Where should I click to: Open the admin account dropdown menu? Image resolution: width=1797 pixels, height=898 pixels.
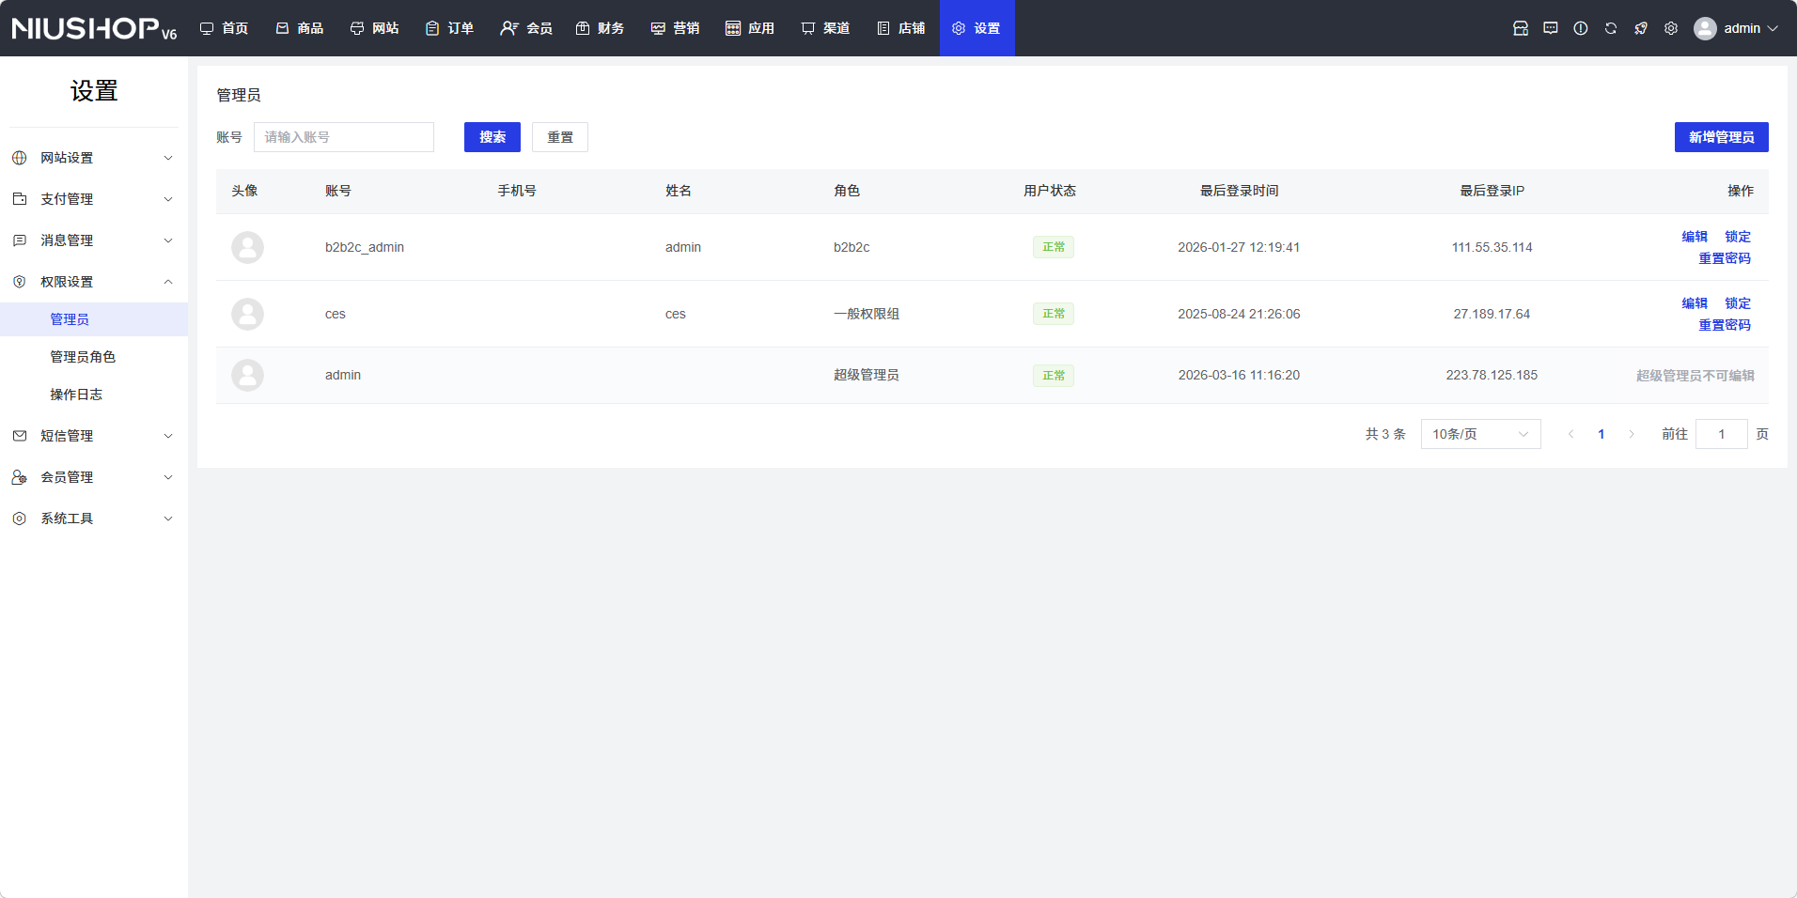point(1736,28)
